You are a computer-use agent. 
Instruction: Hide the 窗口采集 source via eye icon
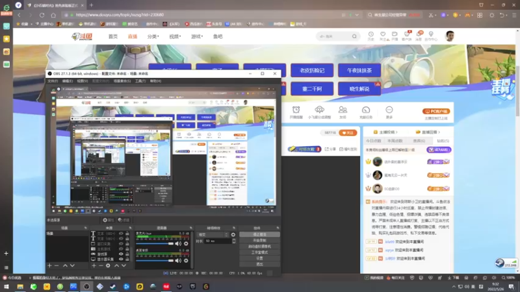pyautogui.click(x=121, y=244)
